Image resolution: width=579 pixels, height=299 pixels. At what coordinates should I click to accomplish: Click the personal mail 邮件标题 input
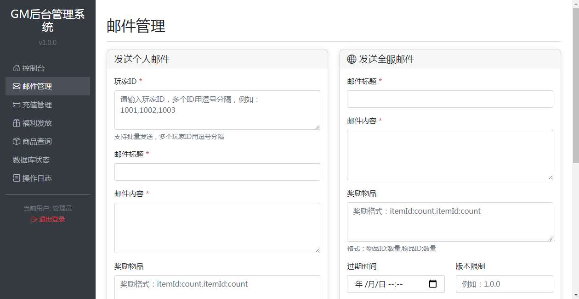pyautogui.click(x=217, y=172)
